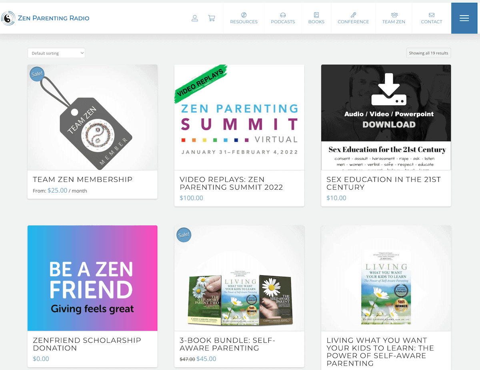Click the Video Replays green banner
Viewport: 480px width, 370px height.
(201, 84)
